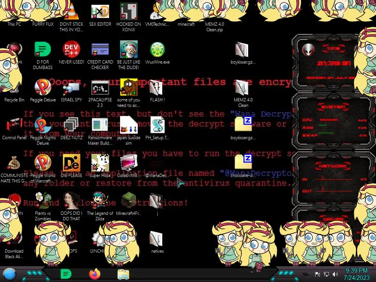Open the network tray icon
The width and height of the screenshot is (376, 282).
[x=326, y=274]
